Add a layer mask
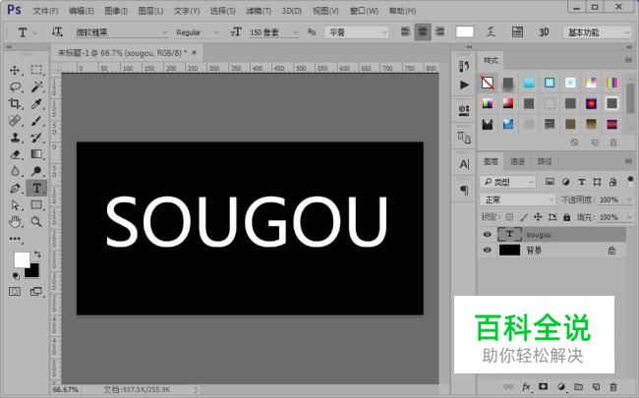Image resolution: width=639 pixels, height=398 pixels. coord(544,386)
